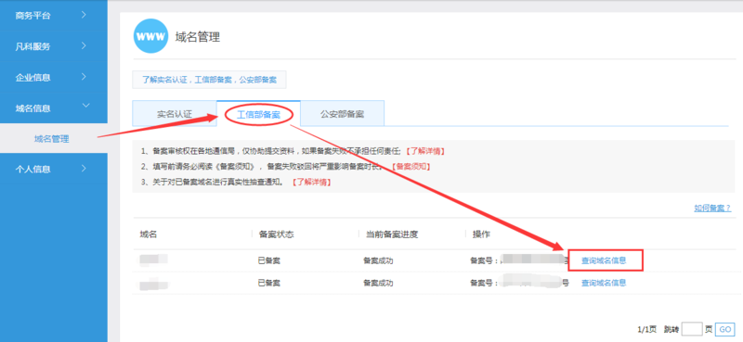Click the 操作 column header
The width and height of the screenshot is (743, 342).
pos(481,234)
